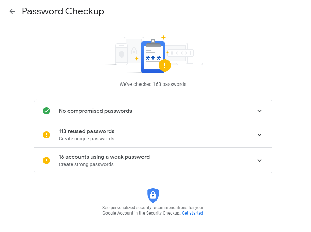Click the yellow warning icon for reused passwords
The image size is (311, 232).
pyautogui.click(x=47, y=135)
